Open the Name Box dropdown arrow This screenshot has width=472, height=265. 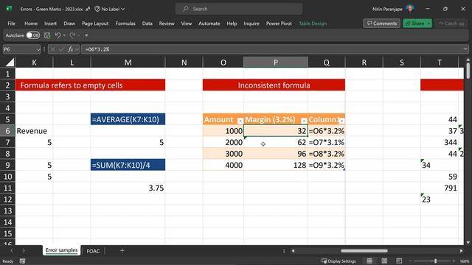click(38, 49)
